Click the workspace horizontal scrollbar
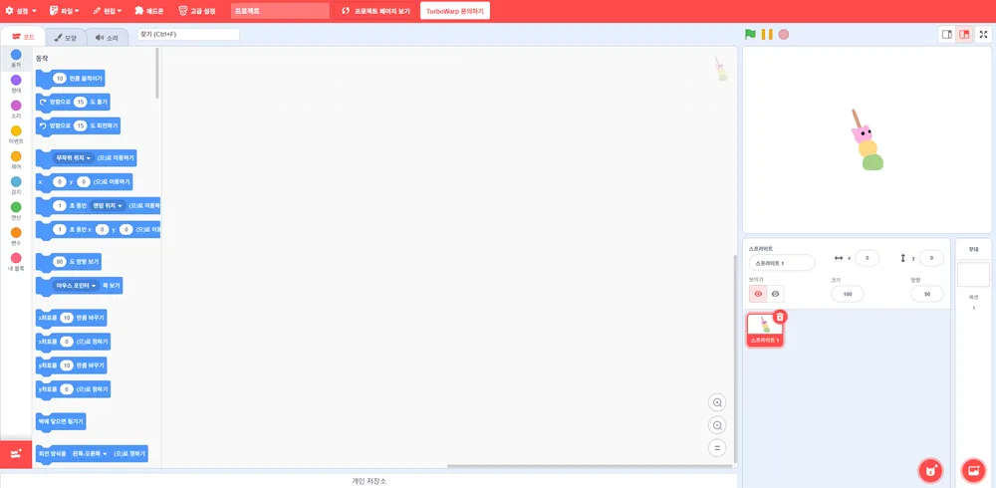The image size is (996, 488). point(590,466)
